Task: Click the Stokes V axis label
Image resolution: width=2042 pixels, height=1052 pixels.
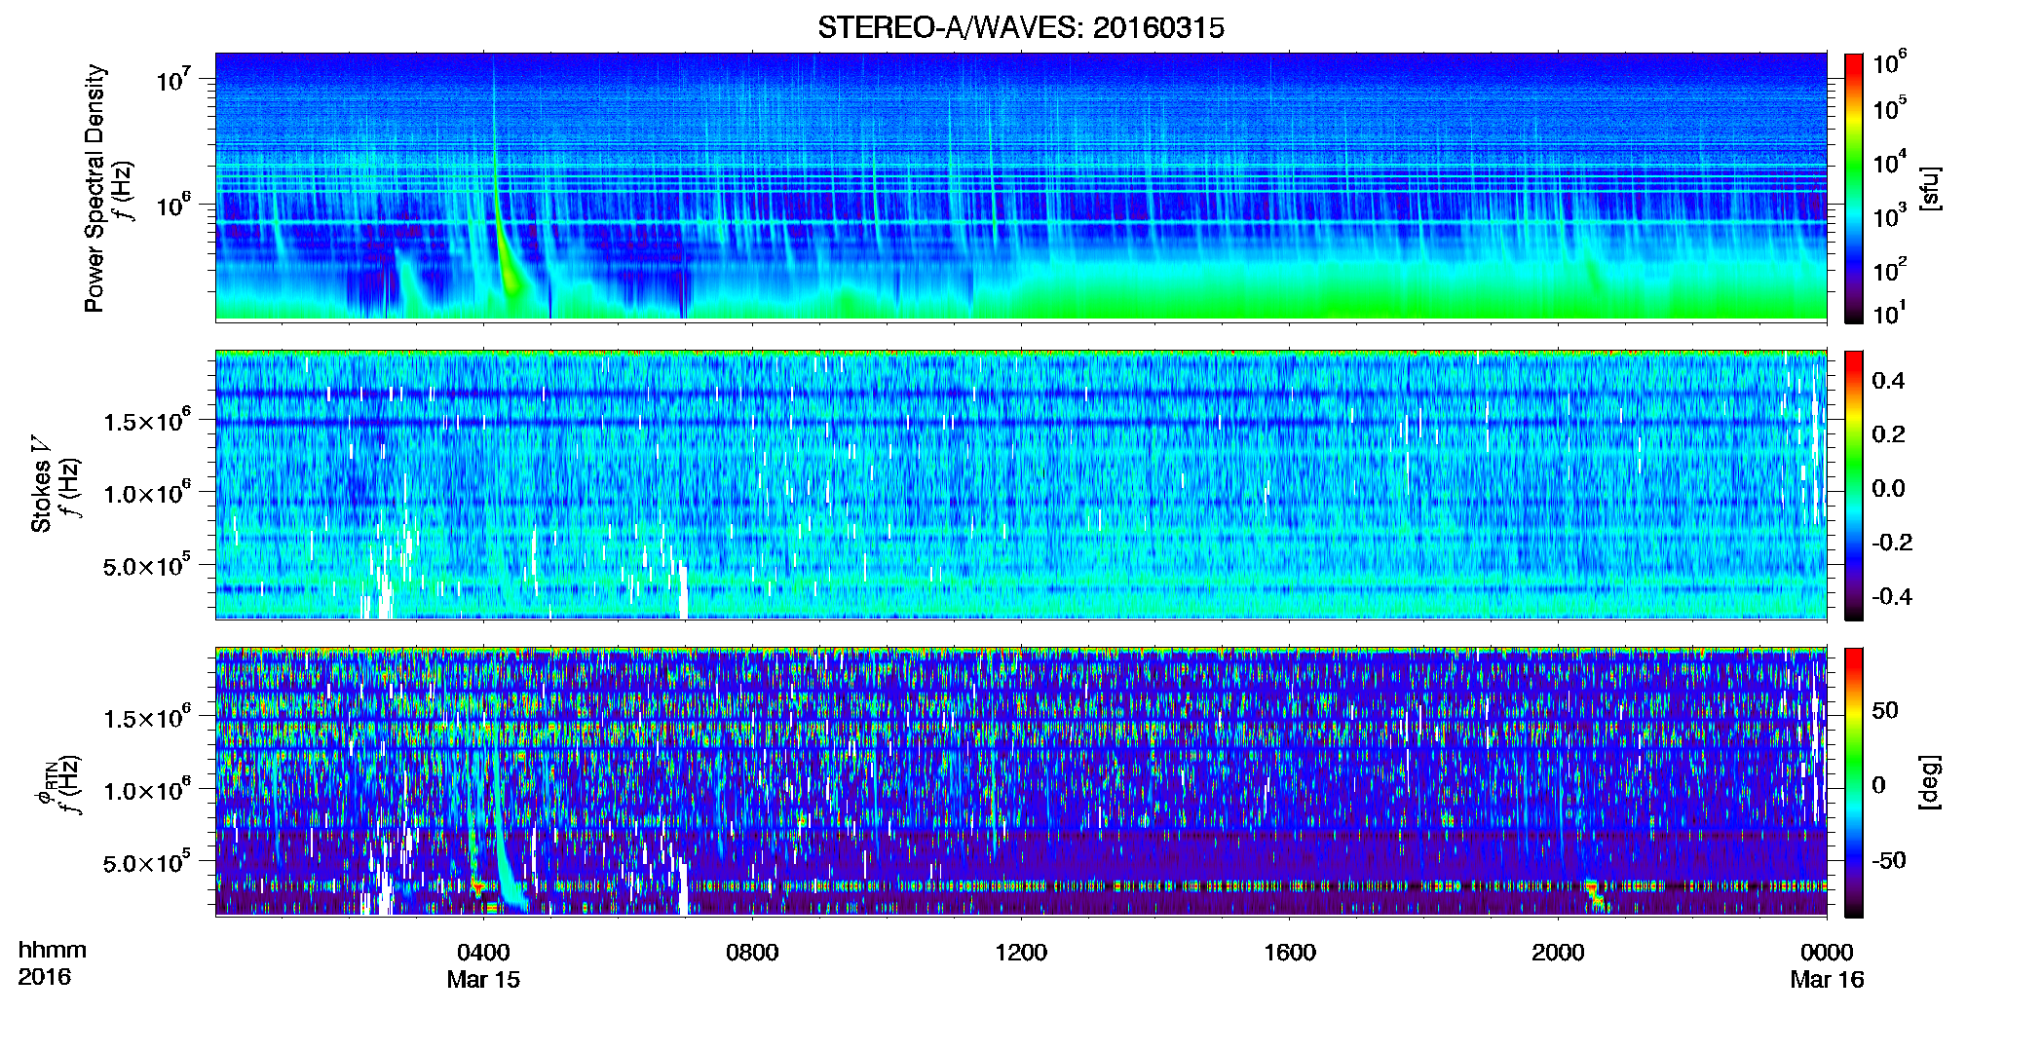Action: tap(41, 483)
